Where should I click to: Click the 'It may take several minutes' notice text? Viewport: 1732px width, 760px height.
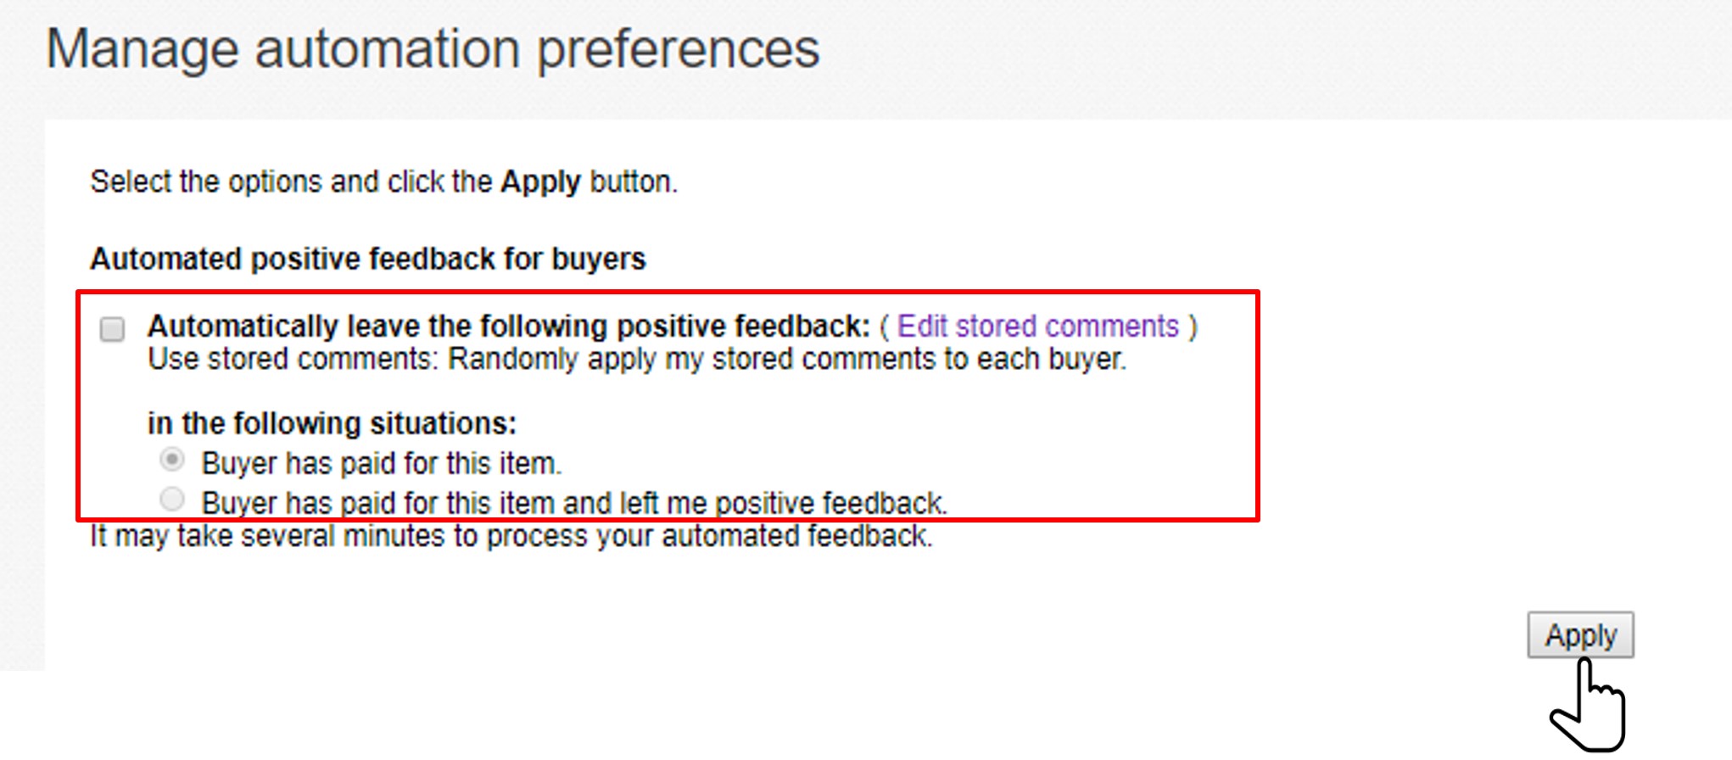(x=511, y=536)
